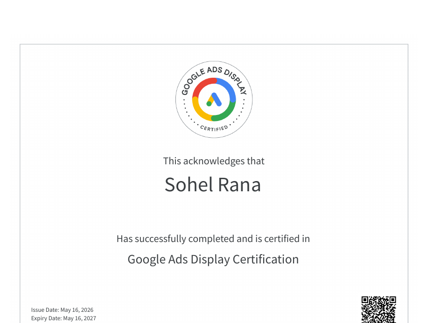Click the Google Ads logo inside the badge
The width and height of the screenshot is (426, 323).
click(x=214, y=100)
